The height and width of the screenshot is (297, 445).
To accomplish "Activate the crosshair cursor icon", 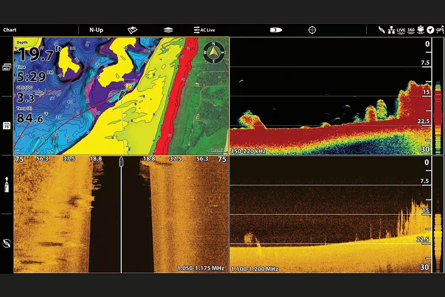I will [312, 30].
